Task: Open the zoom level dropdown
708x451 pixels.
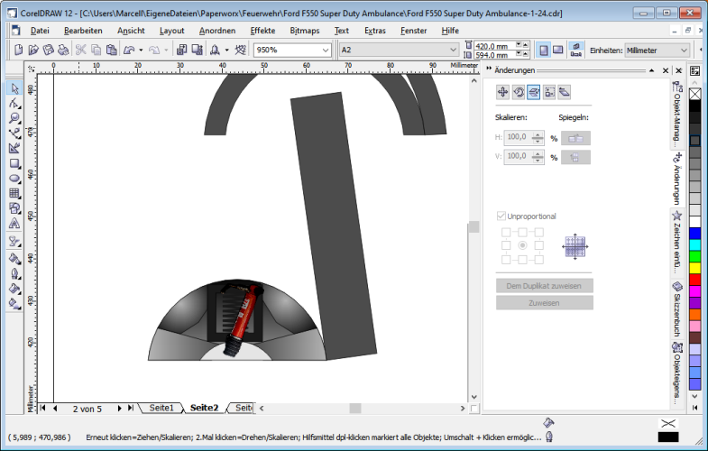Action: (x=326, y=51)
